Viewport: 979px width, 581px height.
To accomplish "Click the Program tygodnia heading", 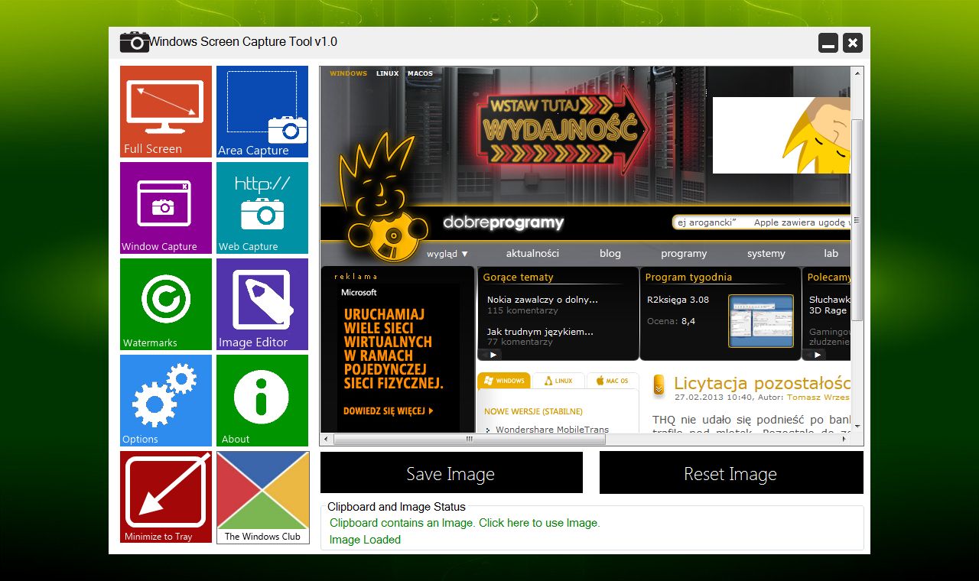I will coord(688,278).
